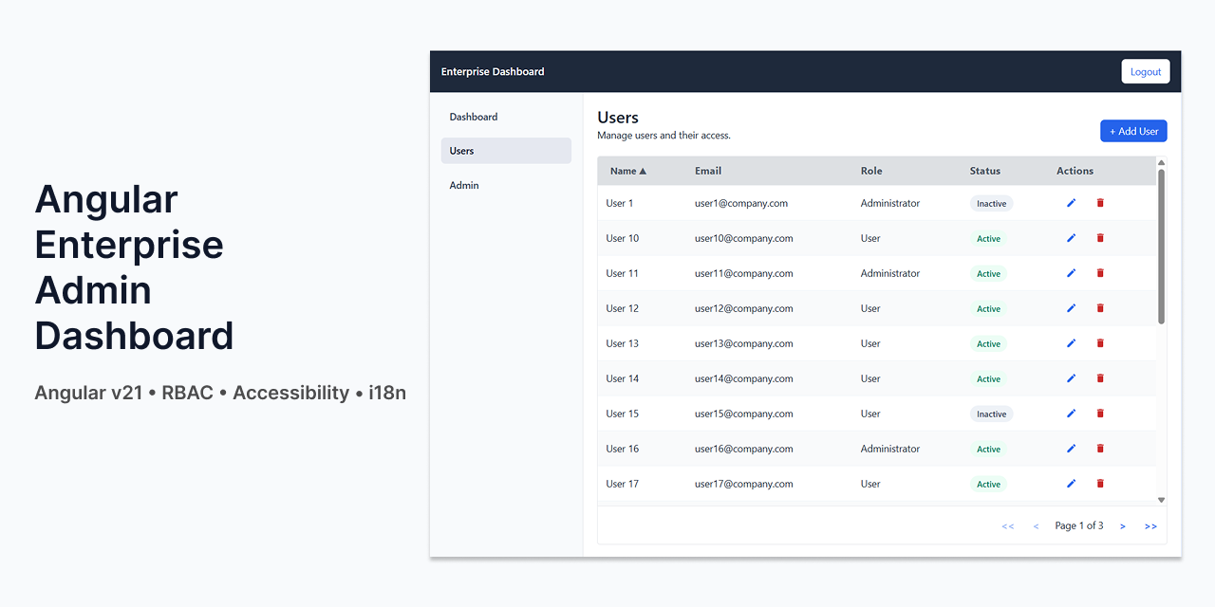This screenshot has width=1215, height=607.
Task: Delete User 16 with the red trash icon
Action: tap(1099, 448)
